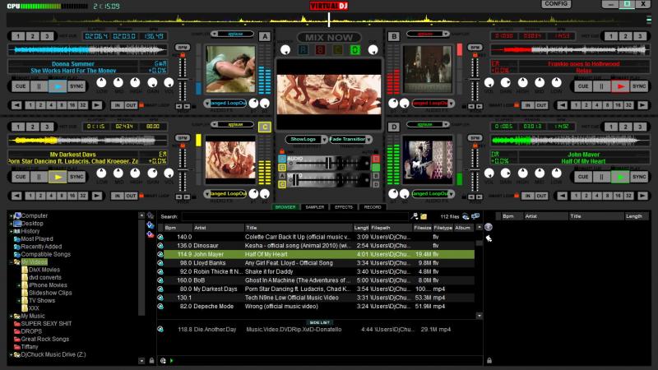Click the disc icon on playlist panel
Viewport: 658px width, 370px height.
(489, 227)
